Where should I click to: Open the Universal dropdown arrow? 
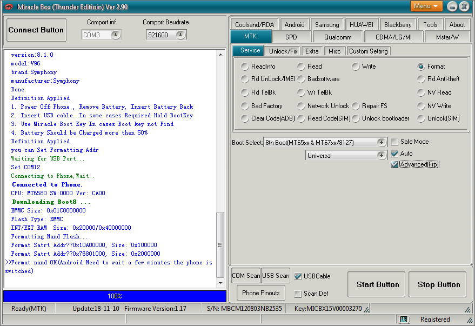click(x=382, y=156)
